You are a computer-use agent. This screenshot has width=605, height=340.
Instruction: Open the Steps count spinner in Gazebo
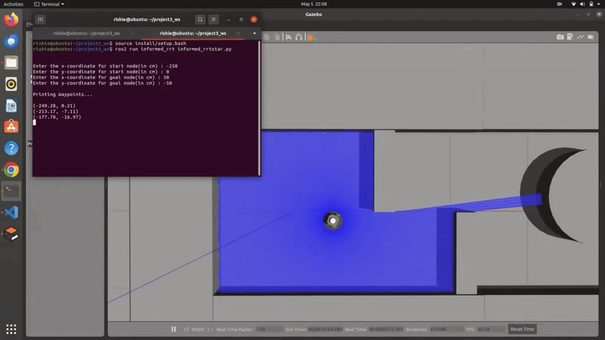tap(209, 329)
